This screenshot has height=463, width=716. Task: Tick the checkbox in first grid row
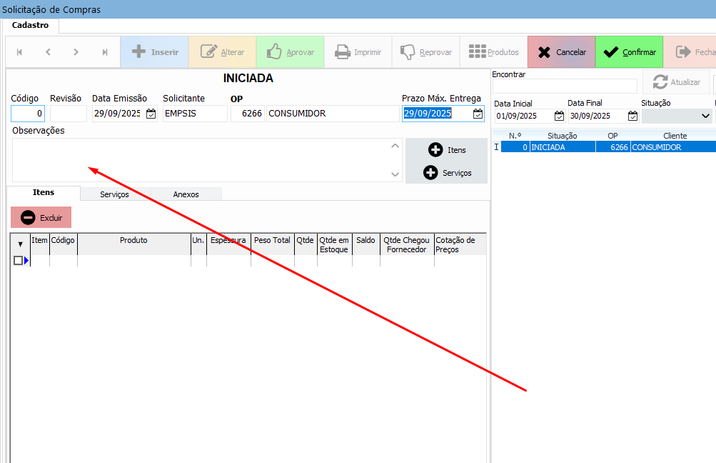pyautogui.click(x=18, y=261)
